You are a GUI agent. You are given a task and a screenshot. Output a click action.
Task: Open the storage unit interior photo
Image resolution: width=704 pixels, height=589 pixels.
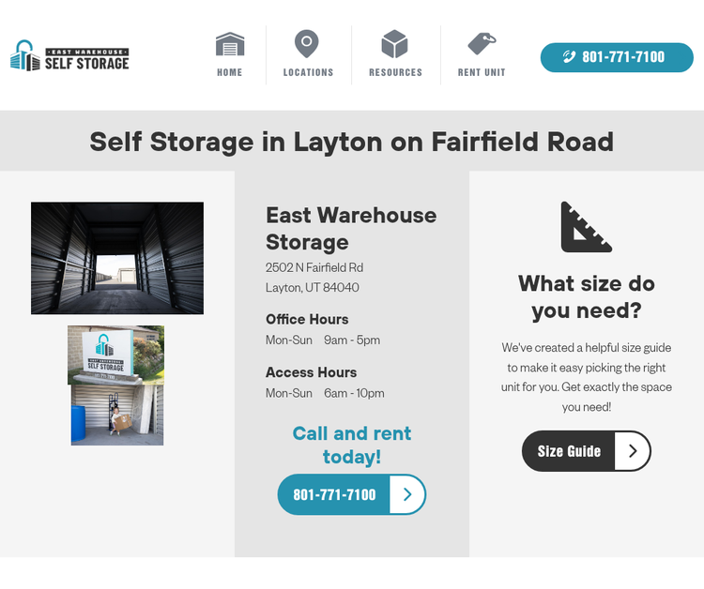117,258
